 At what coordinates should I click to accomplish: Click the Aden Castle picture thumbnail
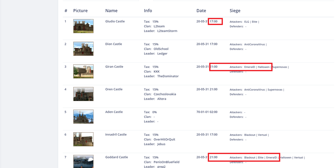pos(83,117)
